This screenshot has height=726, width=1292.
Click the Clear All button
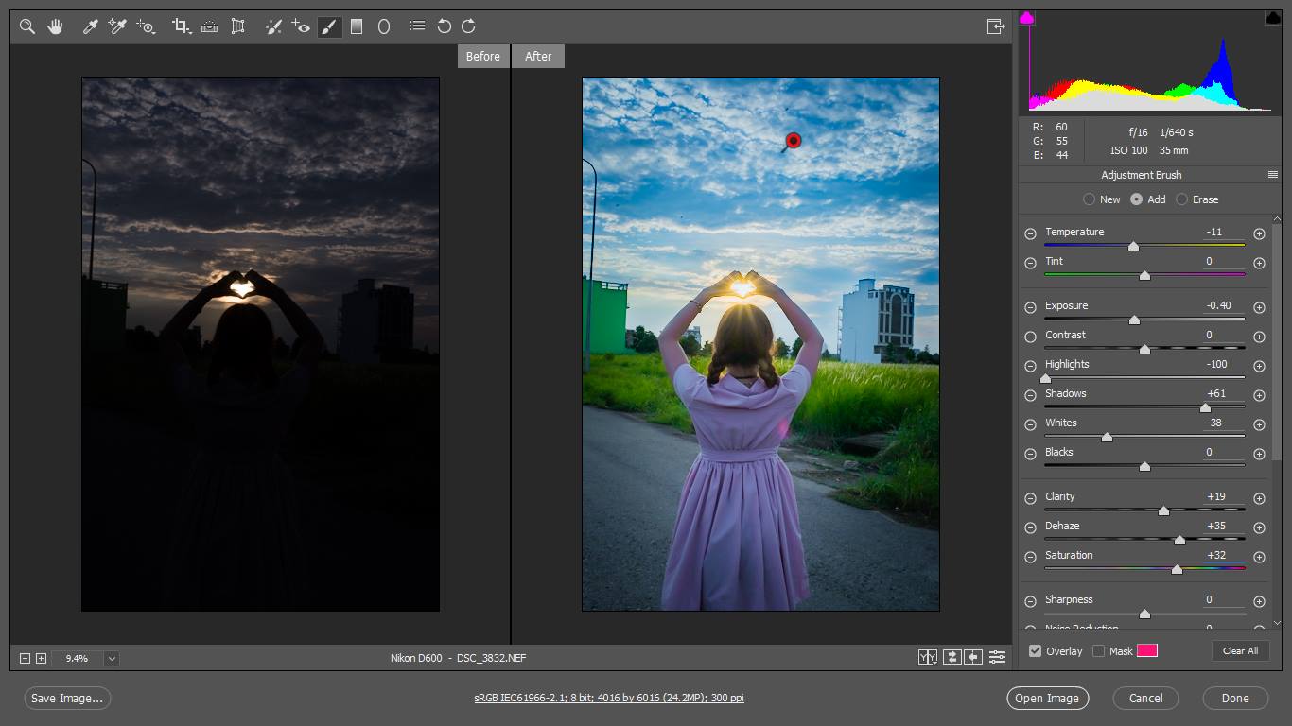point(1240,650)
